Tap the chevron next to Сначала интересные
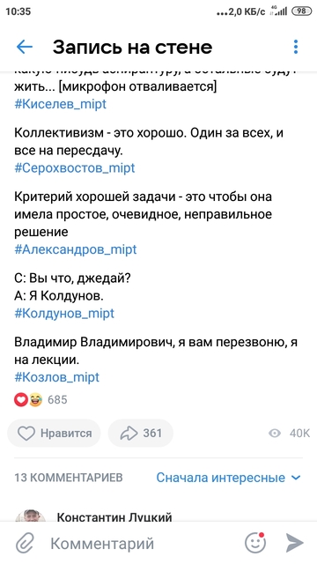317x564 pixels. 296,478
